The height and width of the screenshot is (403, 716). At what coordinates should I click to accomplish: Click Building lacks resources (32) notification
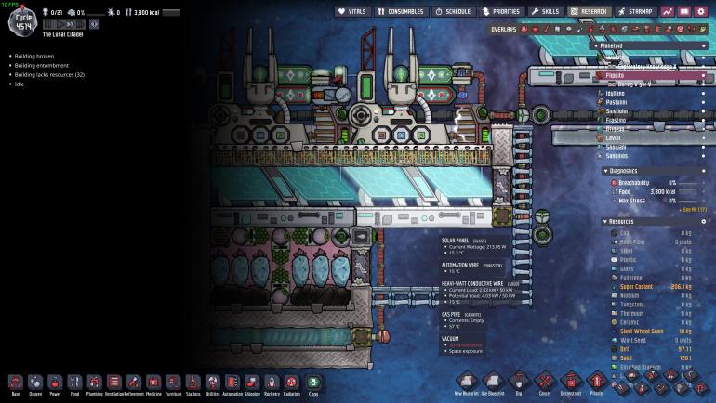pos(49,75)
